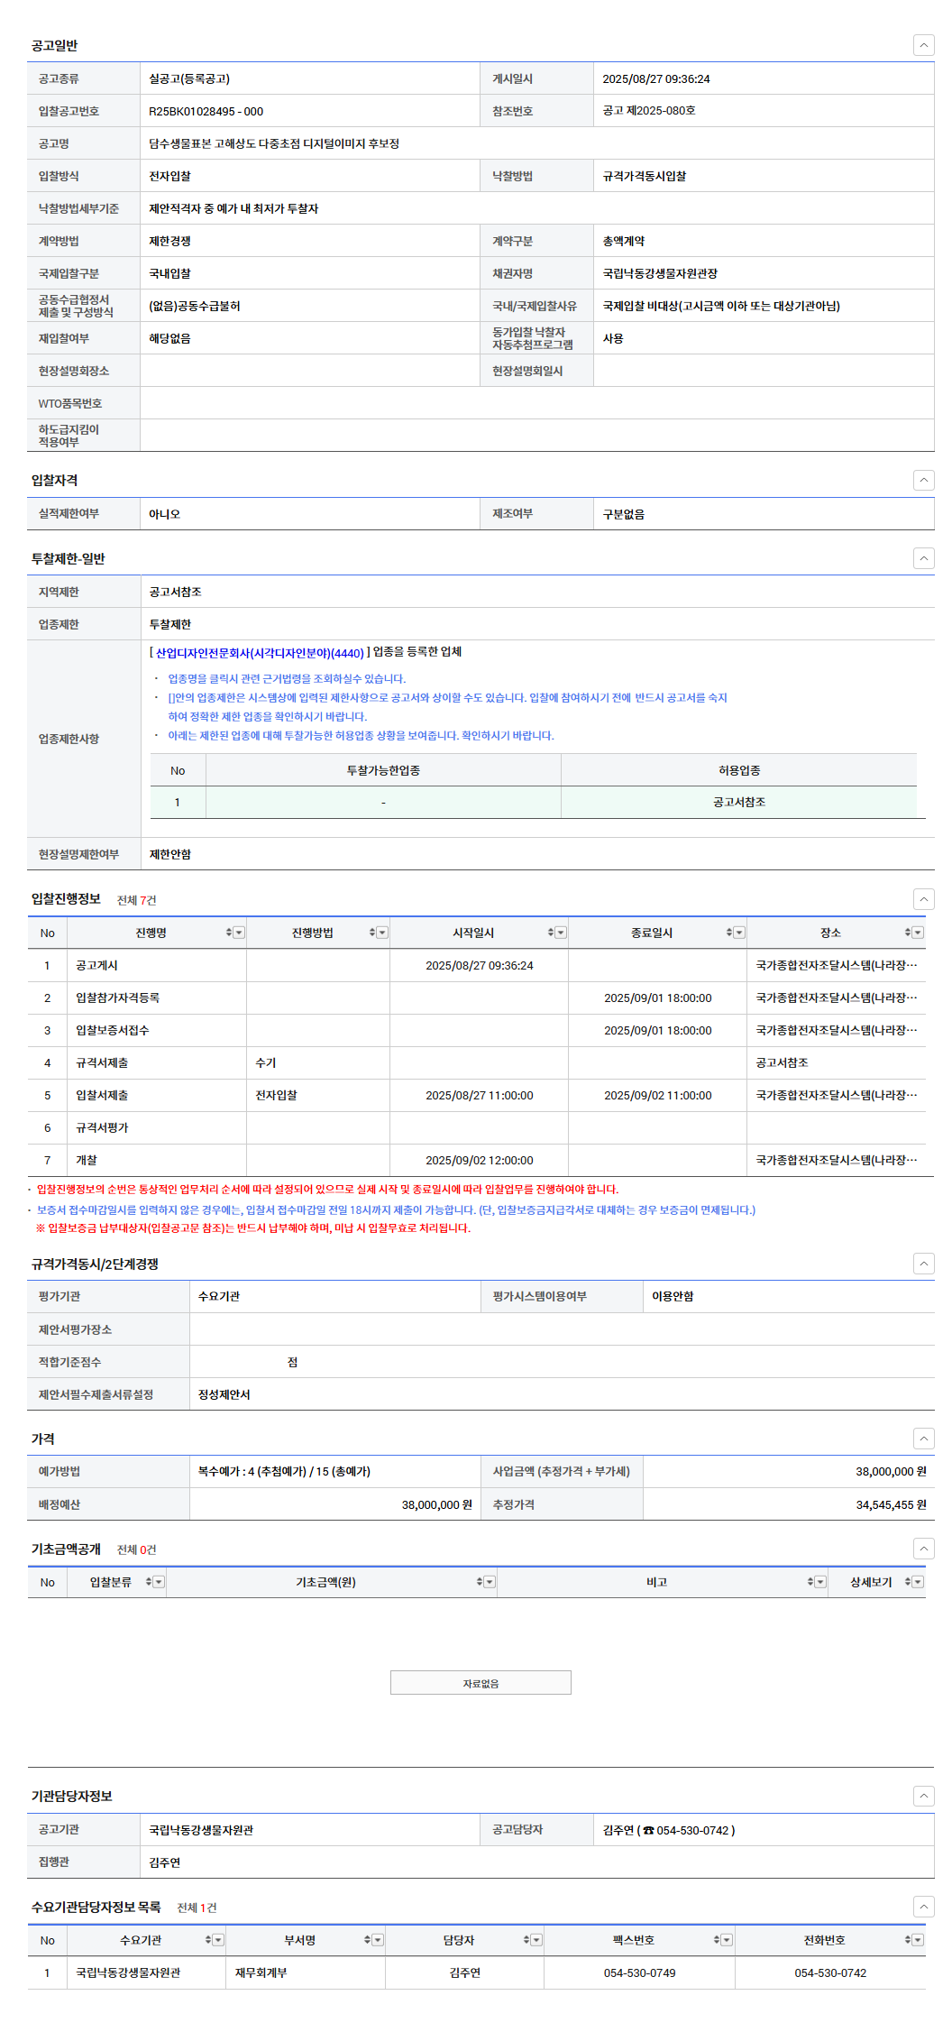The height and width of the screenshot is (2032, 952).
Task: Collapse the 입찰진행정보 section
Action: [923, 899]
